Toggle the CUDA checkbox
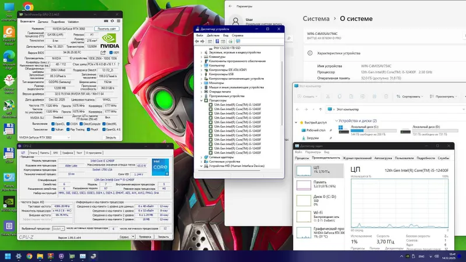The height and width of the screenshot is (262, 466). (x=68, y=124)
